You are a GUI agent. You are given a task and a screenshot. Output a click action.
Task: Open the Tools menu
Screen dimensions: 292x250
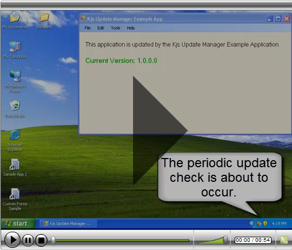116,28
